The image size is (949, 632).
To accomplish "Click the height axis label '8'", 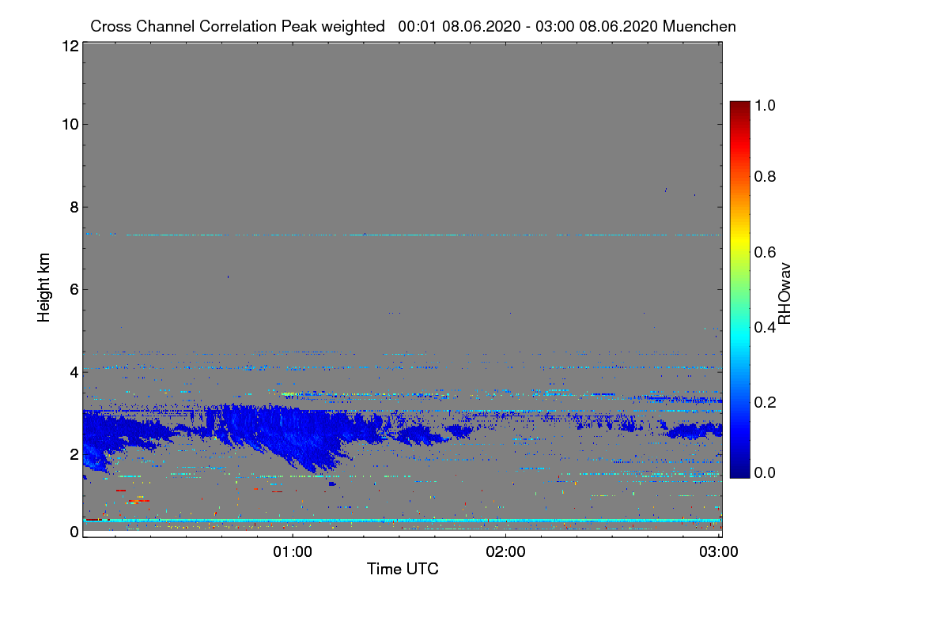I will (x=74, y=207).
